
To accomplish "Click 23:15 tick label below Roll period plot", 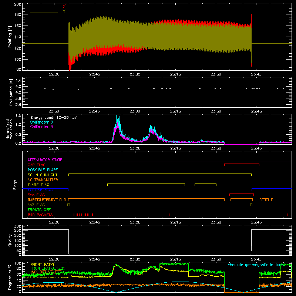I will click(x=175, y=111).
